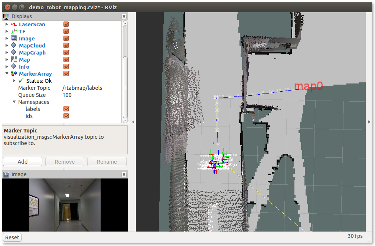Expand the Map display tree item
The height and width of the screenshot is (246, 375).
coord(7,60)
